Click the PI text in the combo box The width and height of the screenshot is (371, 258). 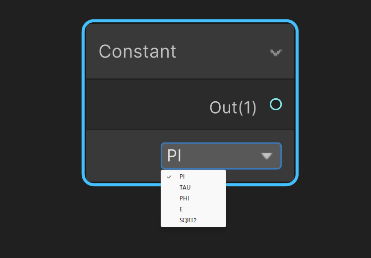[x=174, y=156]
